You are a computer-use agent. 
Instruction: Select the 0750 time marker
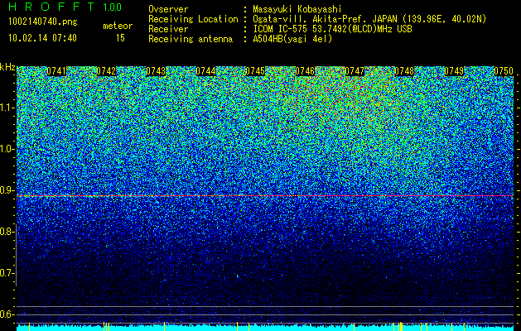504,71
